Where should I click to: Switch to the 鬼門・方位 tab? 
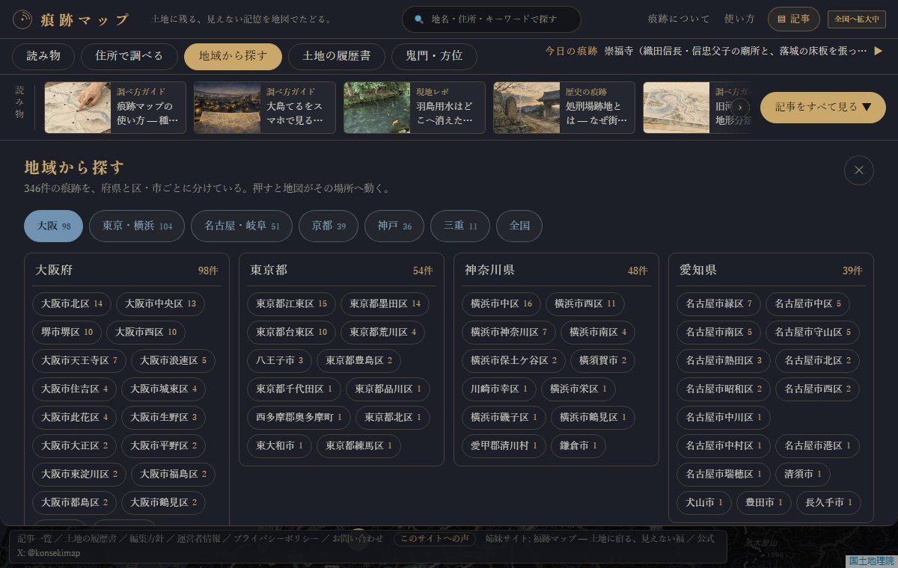434,56
